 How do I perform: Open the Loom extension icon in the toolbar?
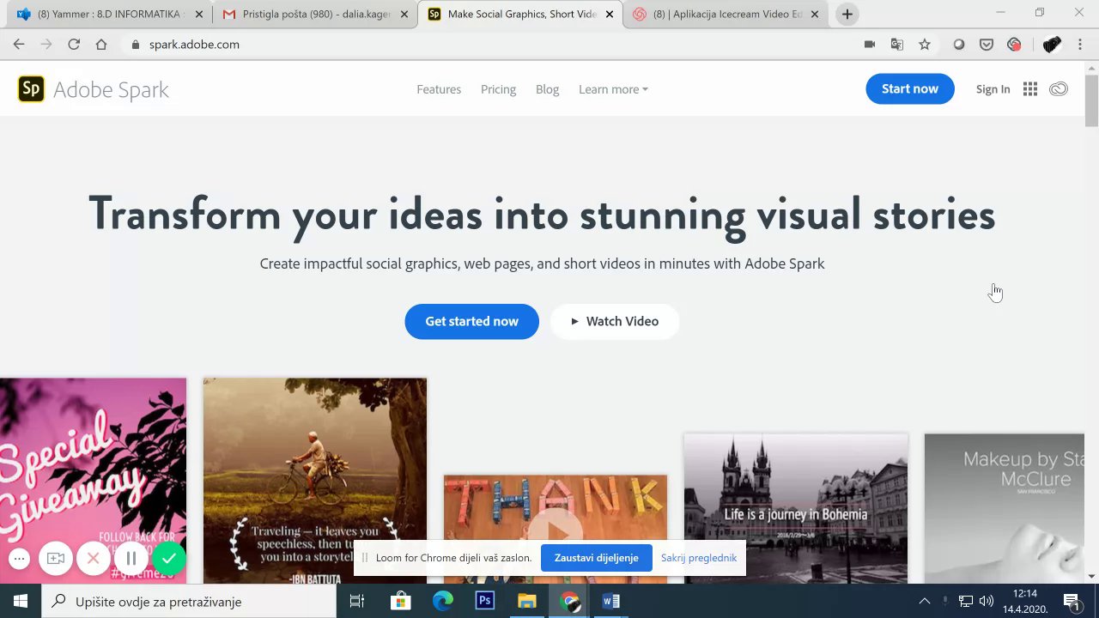[1014, 45]
